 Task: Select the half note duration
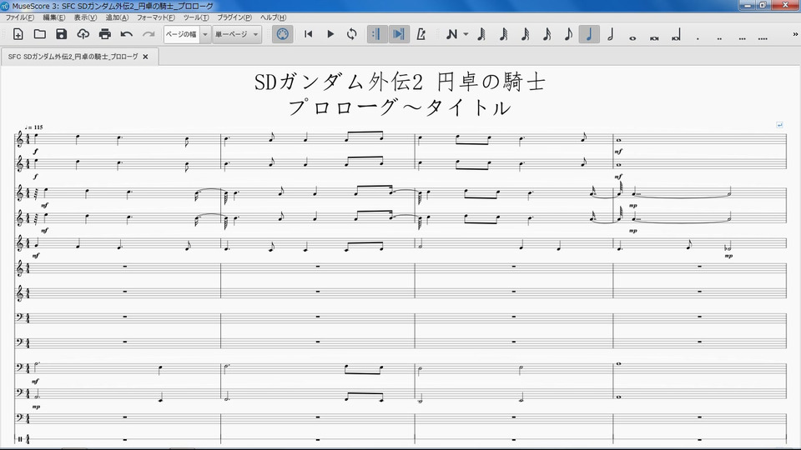(611, 34)
